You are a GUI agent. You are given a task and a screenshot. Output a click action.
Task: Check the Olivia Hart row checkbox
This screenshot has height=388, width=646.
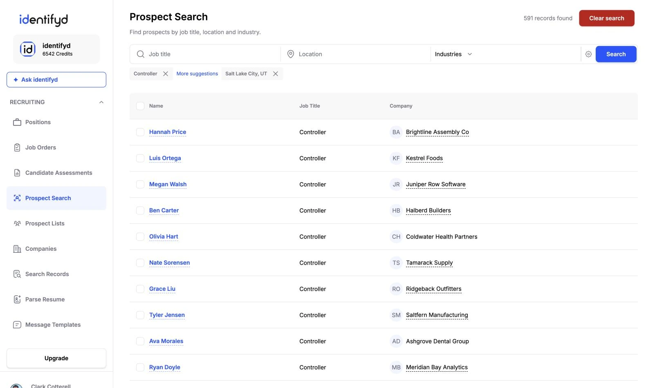pyautogui.click(x=140, y=236)
